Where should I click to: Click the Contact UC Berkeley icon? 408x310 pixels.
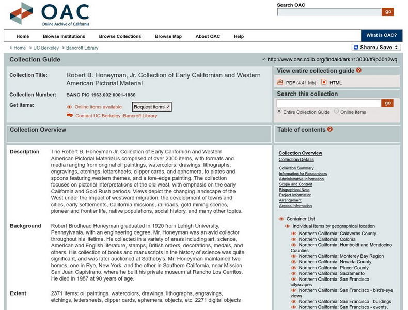pyautogui.click(x=70, y=115)
